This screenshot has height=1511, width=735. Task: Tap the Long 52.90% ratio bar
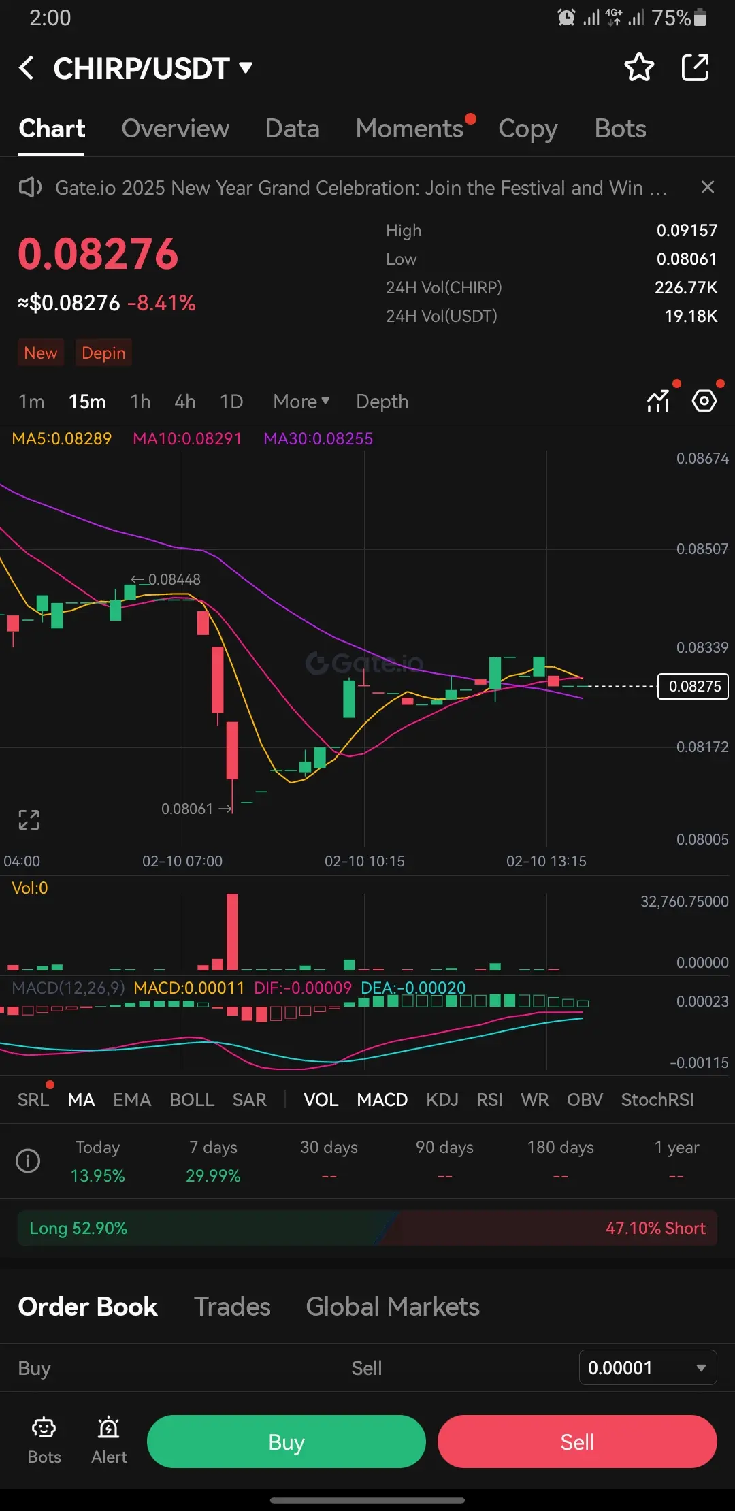pyautogui.click(x=204, y=1228)
